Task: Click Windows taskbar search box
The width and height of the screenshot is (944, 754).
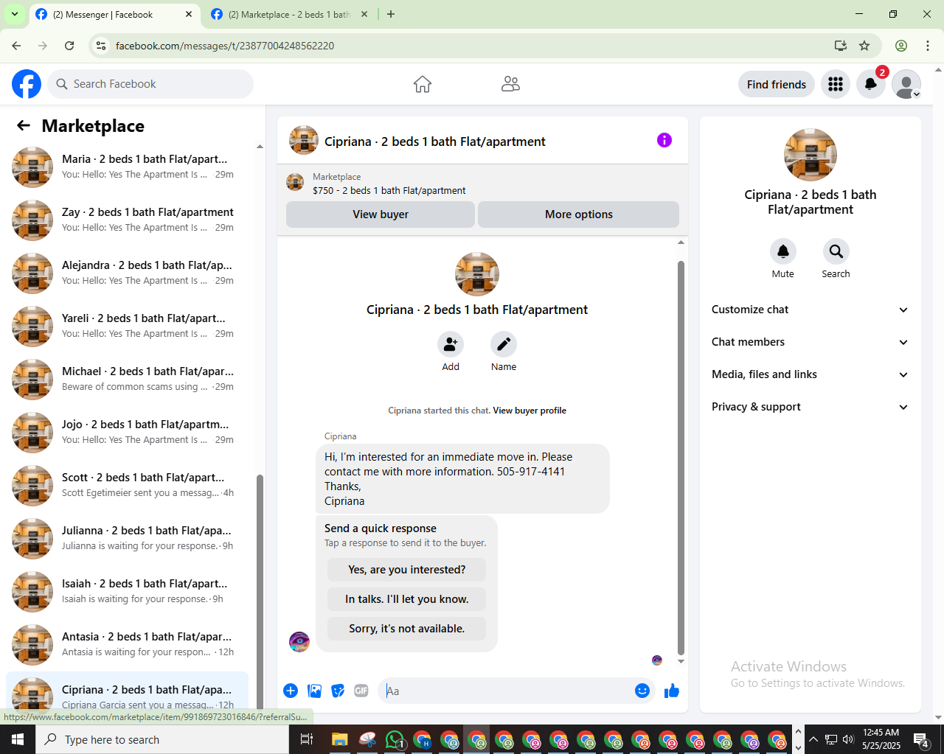Action: [162, 739]
